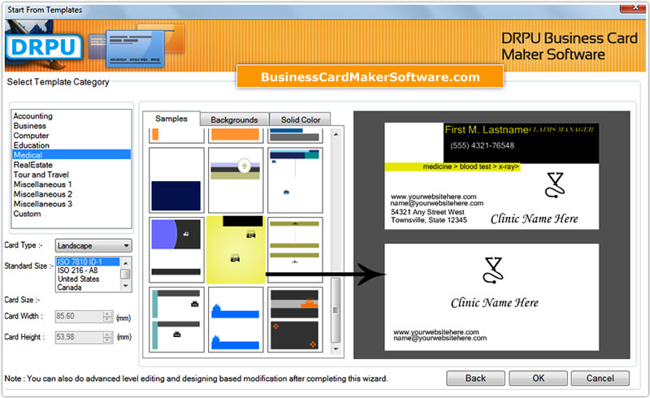Choose United States in Standard Size list

click(x=80, y=279)
